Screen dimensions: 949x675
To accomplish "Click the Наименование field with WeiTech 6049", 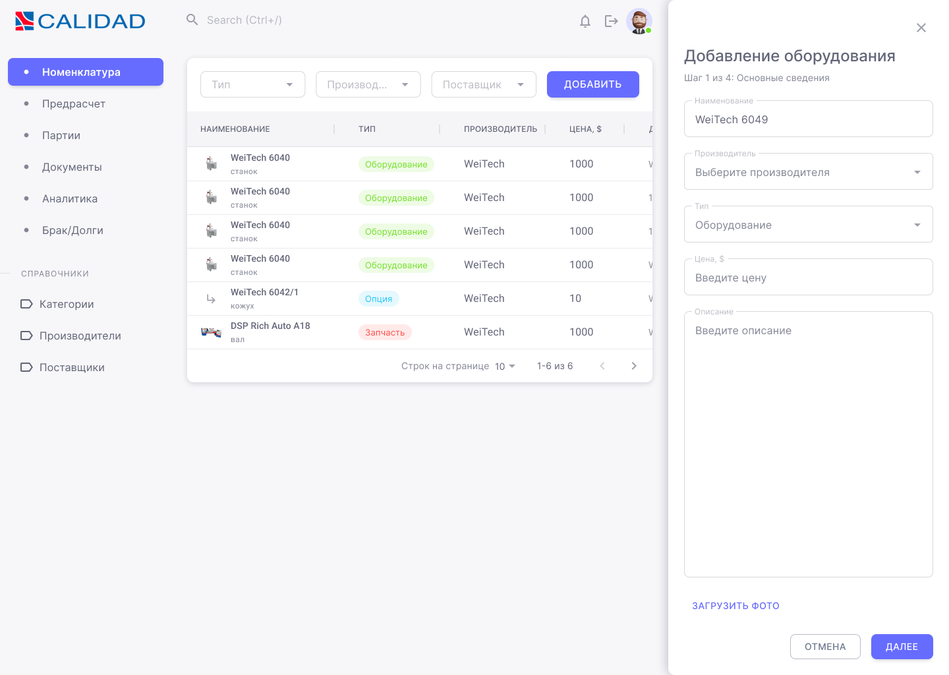I will 809,119.
